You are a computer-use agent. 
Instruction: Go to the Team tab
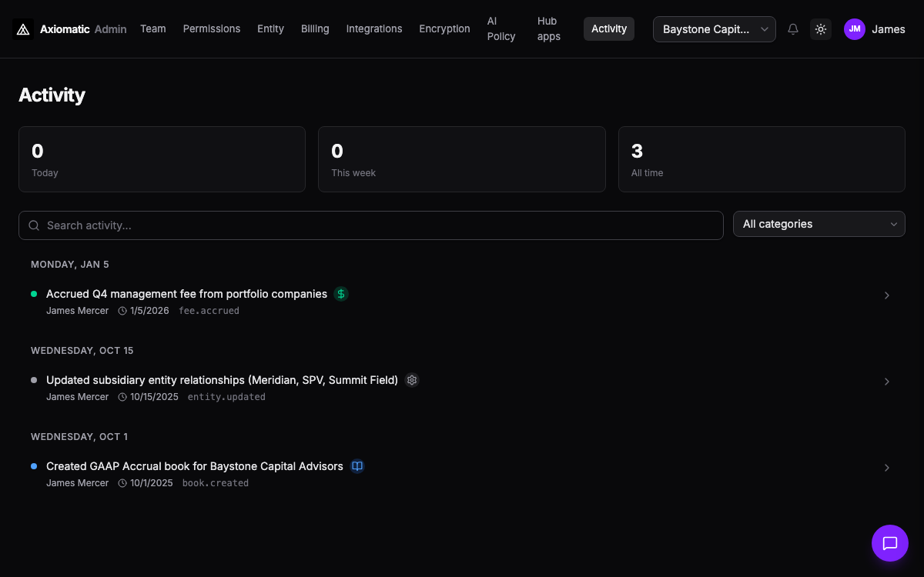point(152,28)
